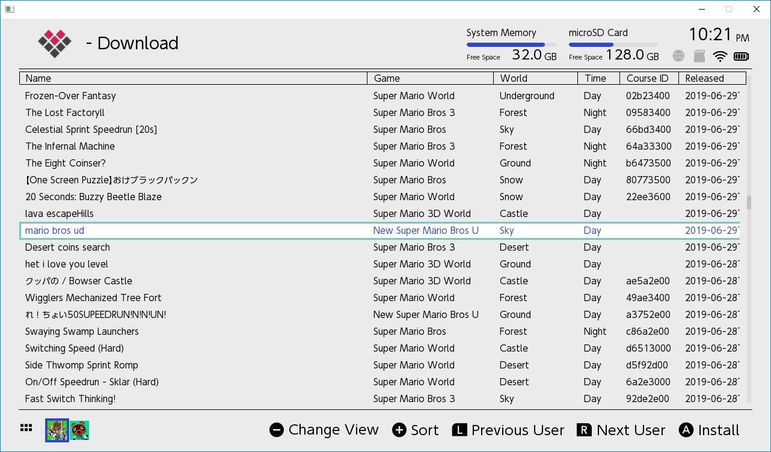The image size is (771, 452).
Task: Click the Wi-Fi signal icon
Action: click(x=720, y=56)
